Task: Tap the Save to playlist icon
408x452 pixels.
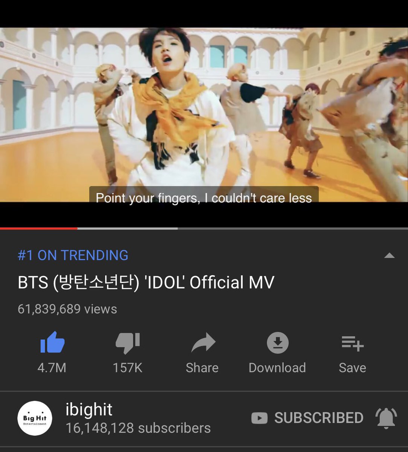Action: coord(352,343)
